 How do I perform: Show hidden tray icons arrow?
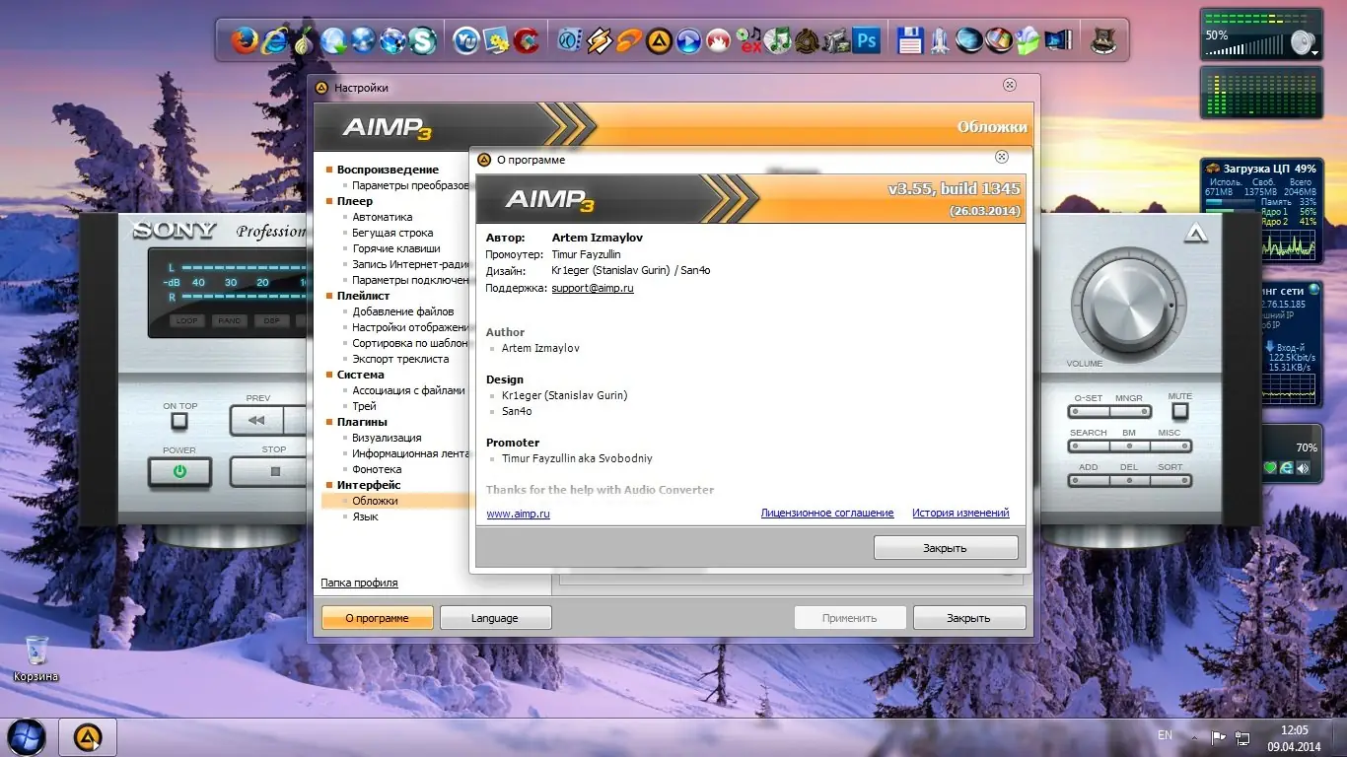[x=1195, y=736]
